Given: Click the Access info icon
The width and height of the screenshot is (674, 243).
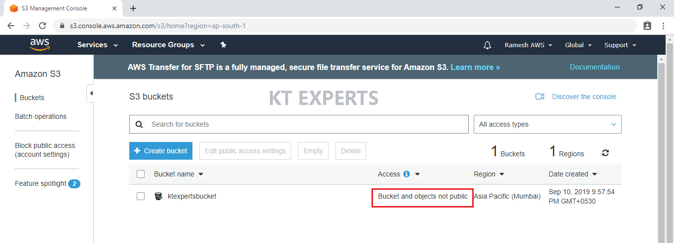Looking at the screenshot, I should (407, 174).
